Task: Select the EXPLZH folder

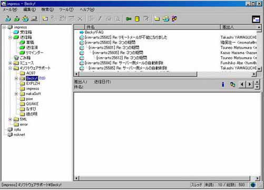Action: click(x=33, y=83)
